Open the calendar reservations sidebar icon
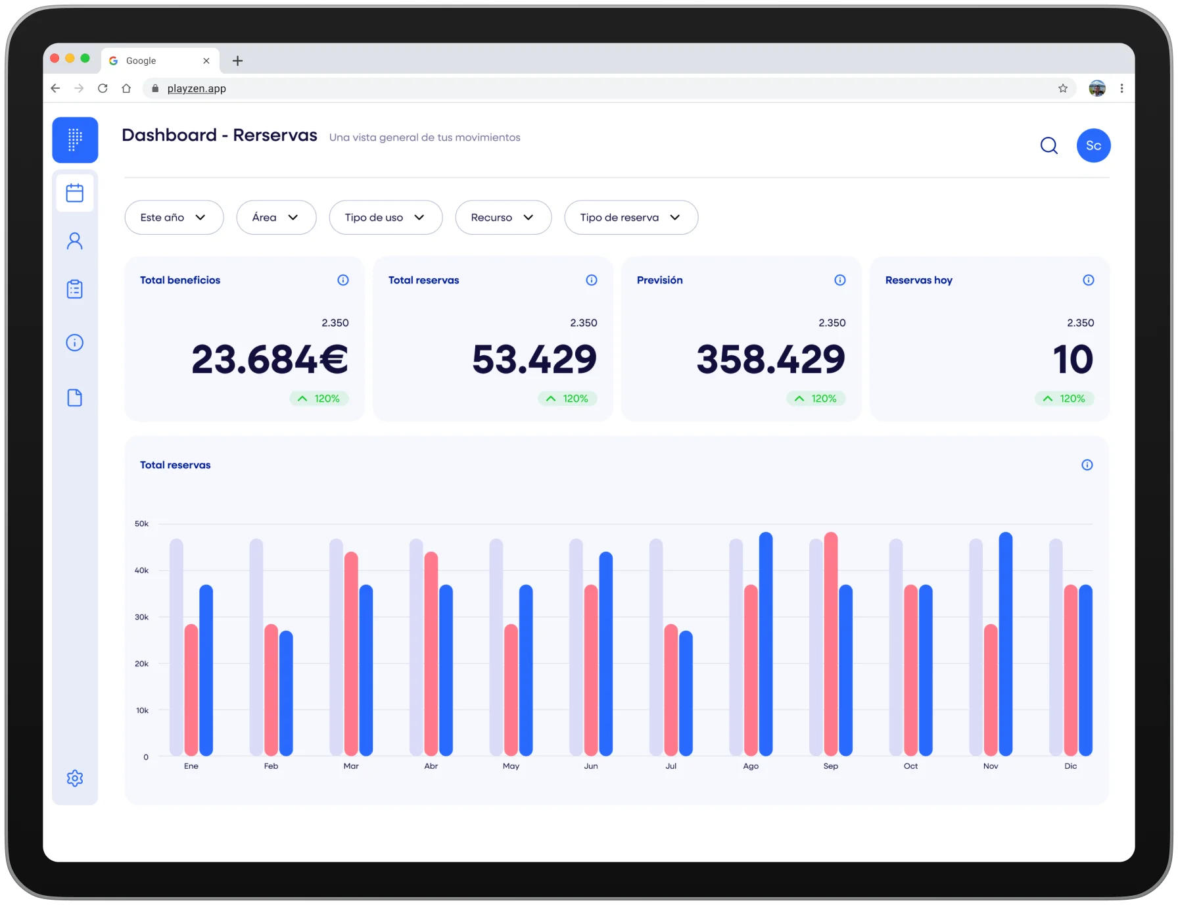1178x905 pixels. pos(75,193)
